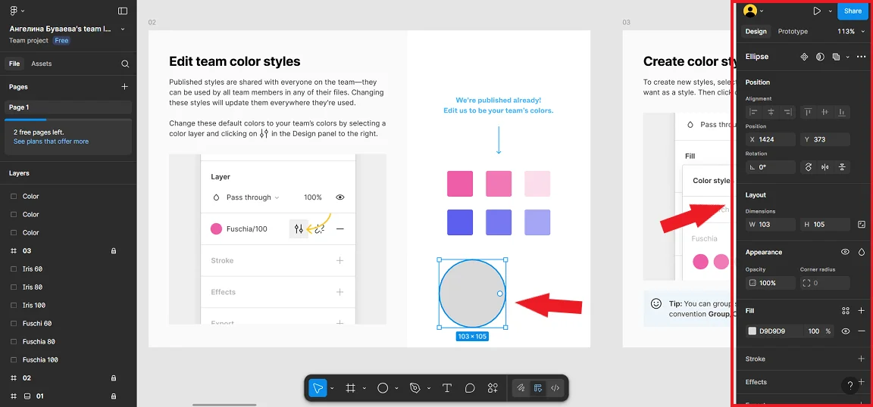Unlock the 01 layer lock
Viewport: 873px width, 407px height.
click(114, 396)
